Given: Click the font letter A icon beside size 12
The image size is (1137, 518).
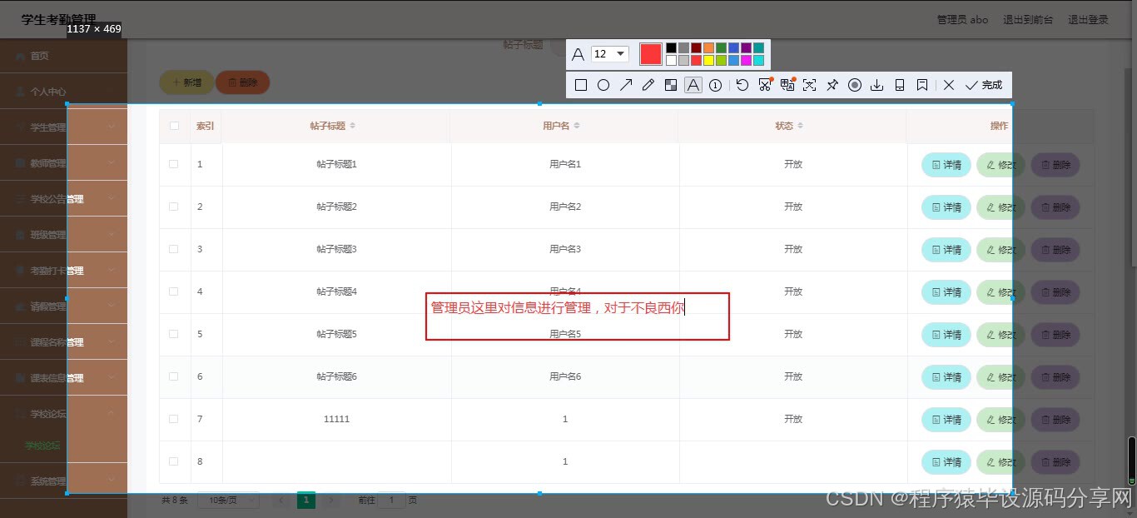Looking at the screenshot, I should point(578,54).
